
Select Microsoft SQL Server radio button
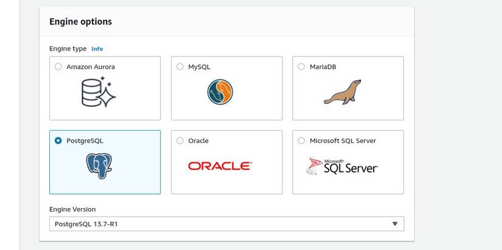(x=302, y=141)
